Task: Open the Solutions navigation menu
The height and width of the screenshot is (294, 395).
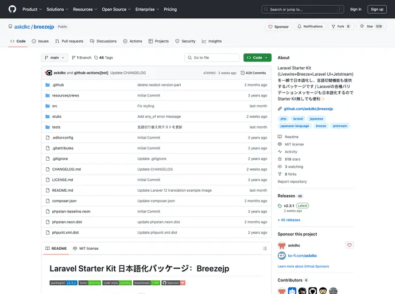Action: tap(57, 9)
